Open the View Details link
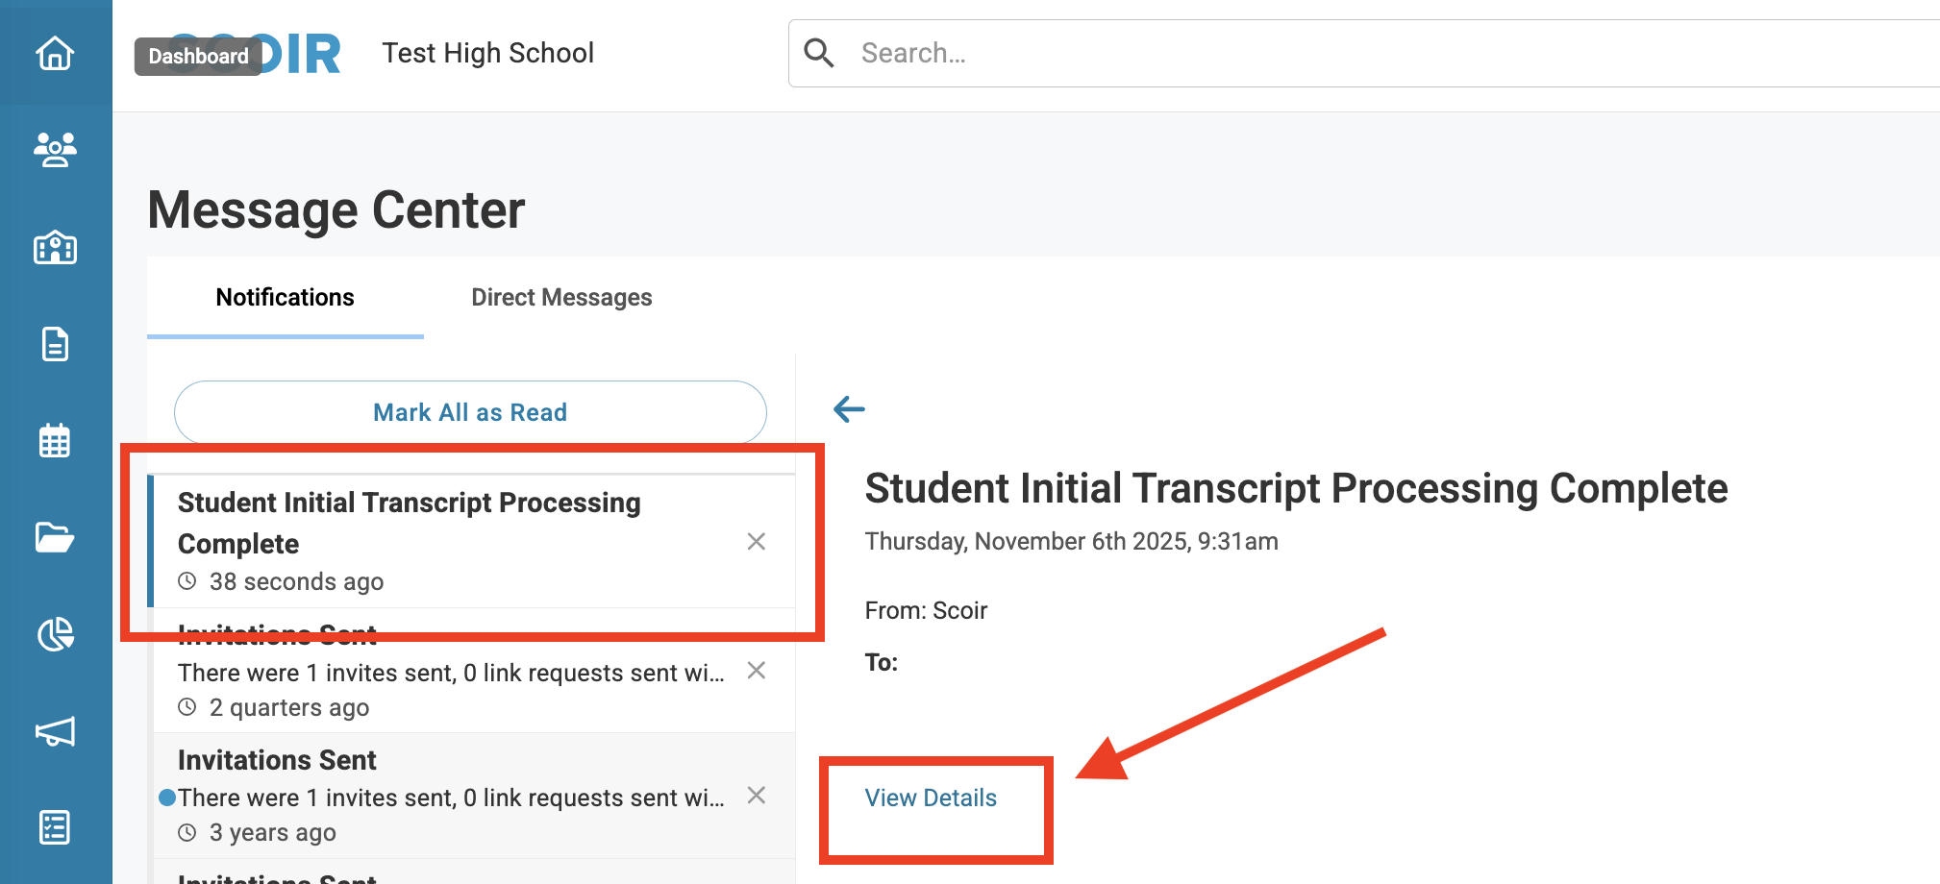Viewport: 1940px width, 884px height. [x=931, y=798]
